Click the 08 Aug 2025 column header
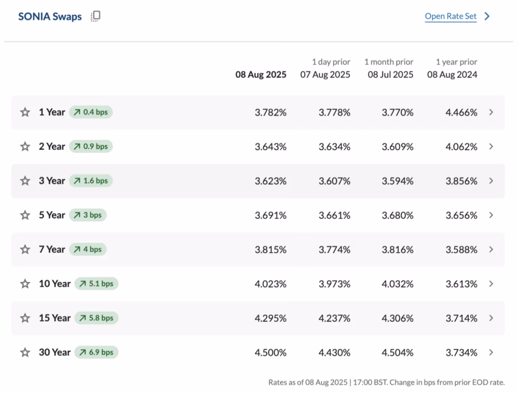The image size is (517, 393). pos(261,75)
